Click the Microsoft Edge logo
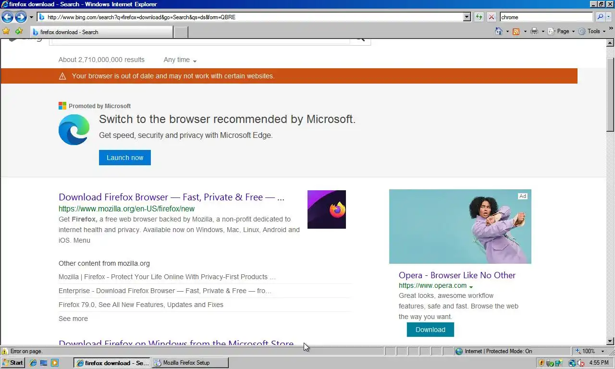Screen dimensions: 615x369 pos(74,130)
